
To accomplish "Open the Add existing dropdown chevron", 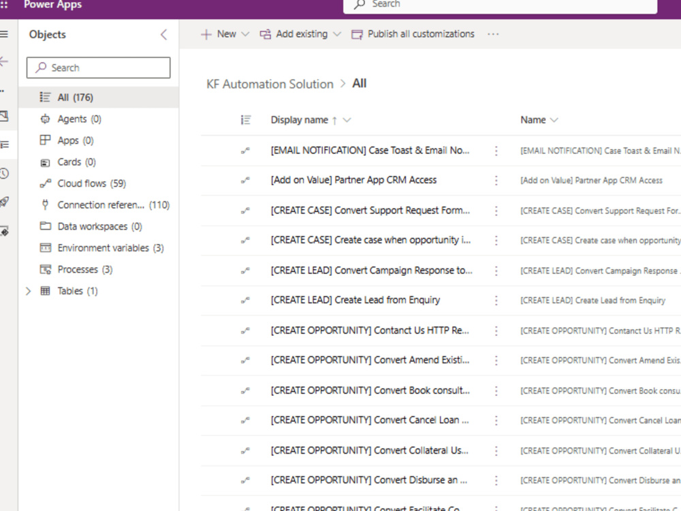I will 337,34.
